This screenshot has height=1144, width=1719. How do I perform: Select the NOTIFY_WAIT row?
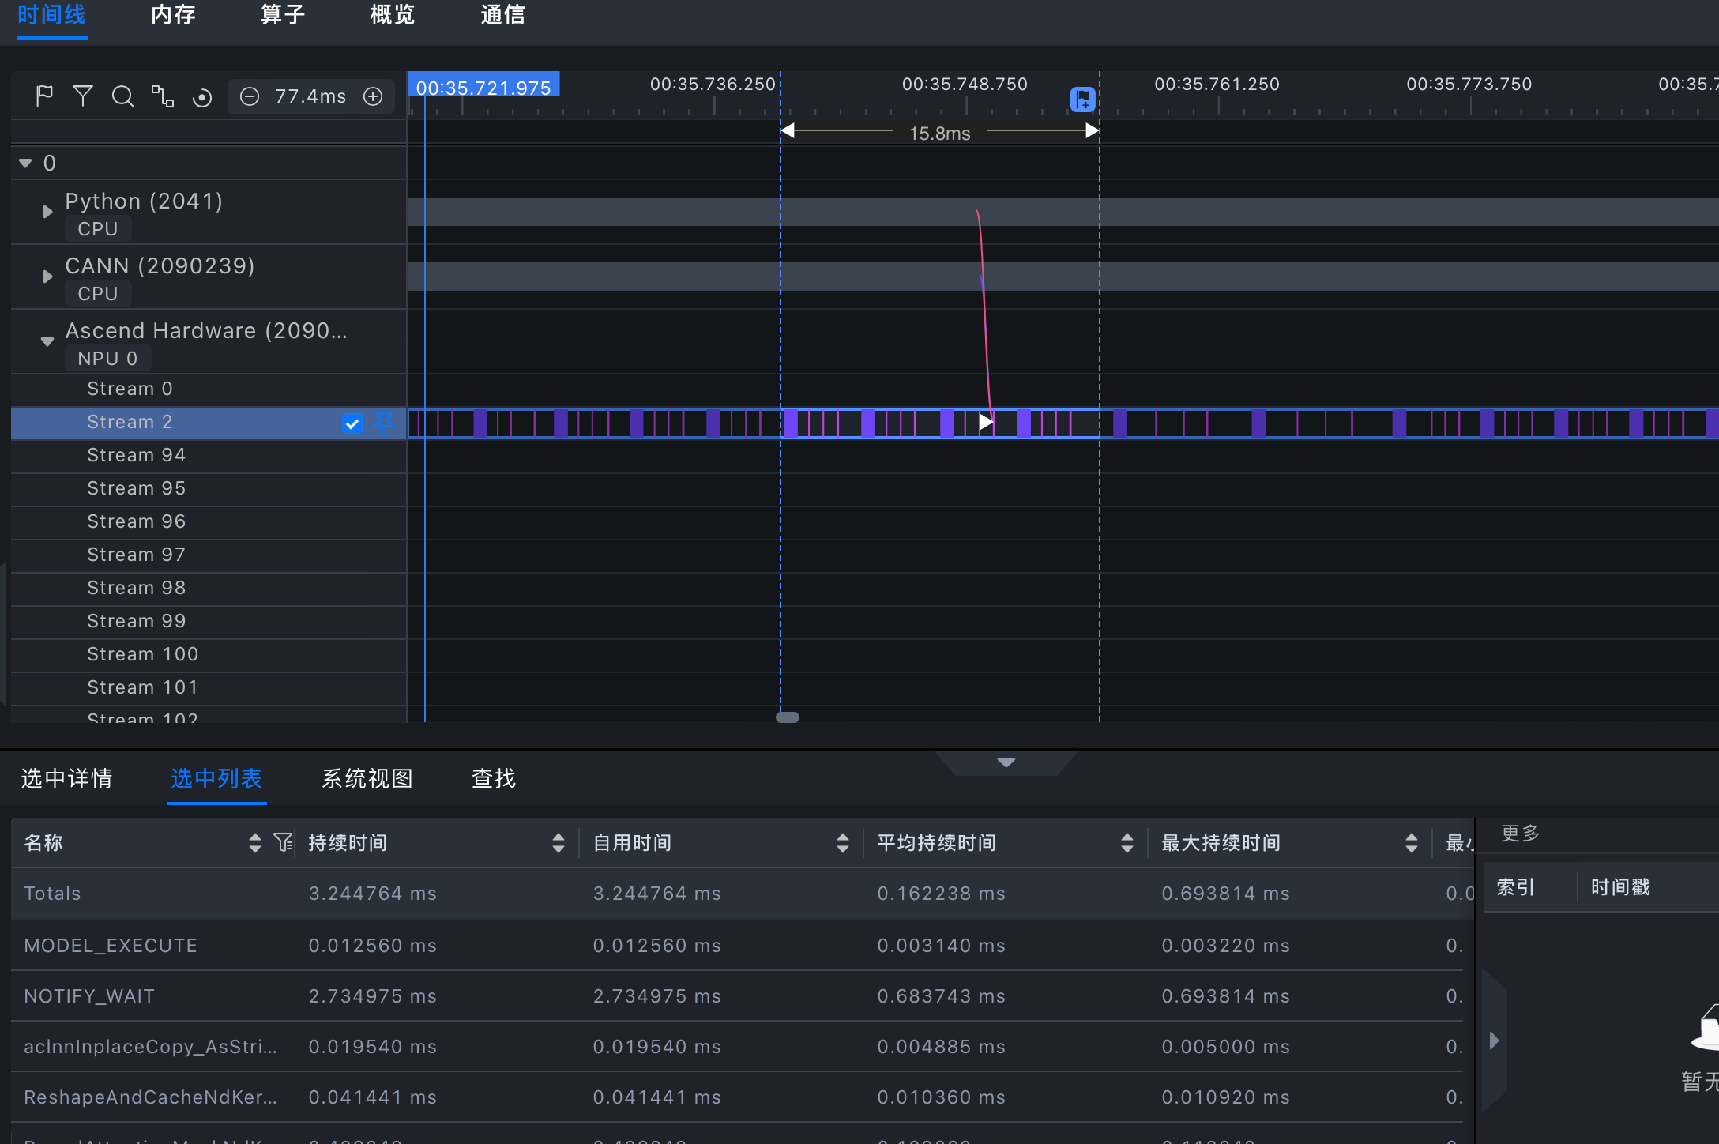(x=89, y=996)
